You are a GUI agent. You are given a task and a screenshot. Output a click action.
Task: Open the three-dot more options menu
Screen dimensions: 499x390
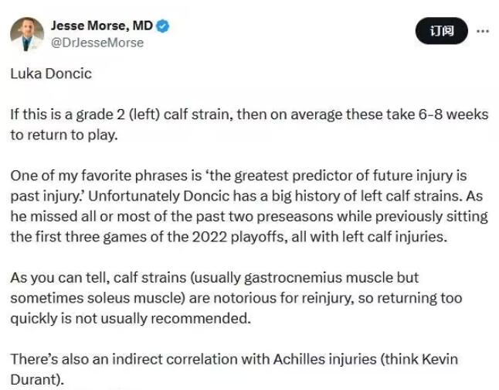483,32
